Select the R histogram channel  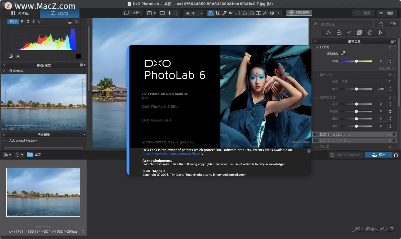22,22
